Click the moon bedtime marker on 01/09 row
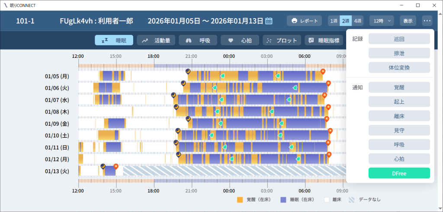Screen dimensions: 443x212 (x=188, y=119)
